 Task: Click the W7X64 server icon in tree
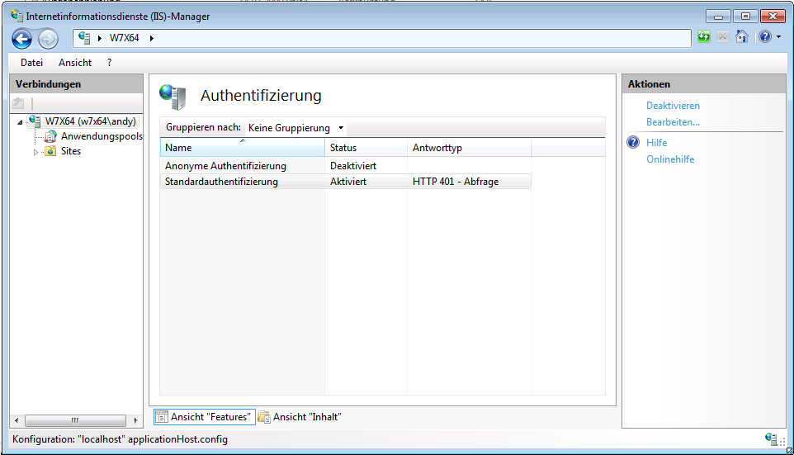click(34, 121)
